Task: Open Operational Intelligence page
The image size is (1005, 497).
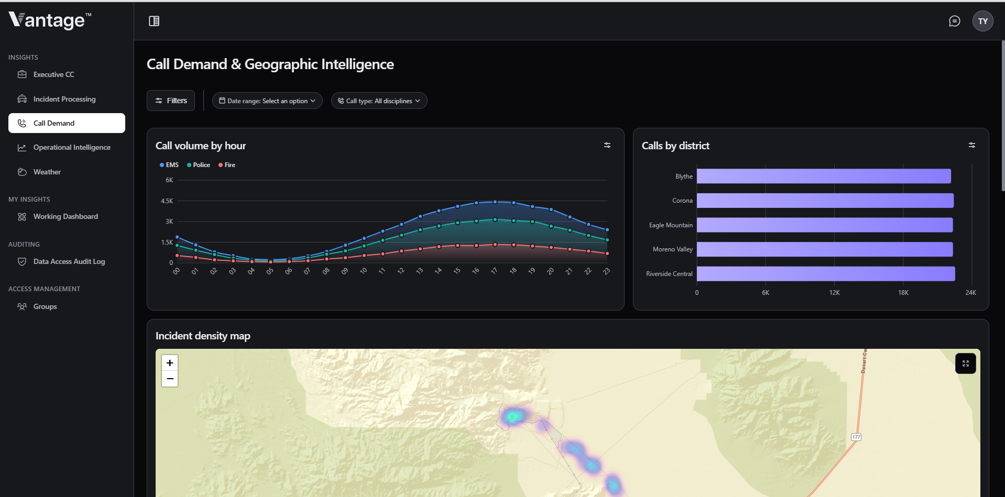Action: [67, 147]
